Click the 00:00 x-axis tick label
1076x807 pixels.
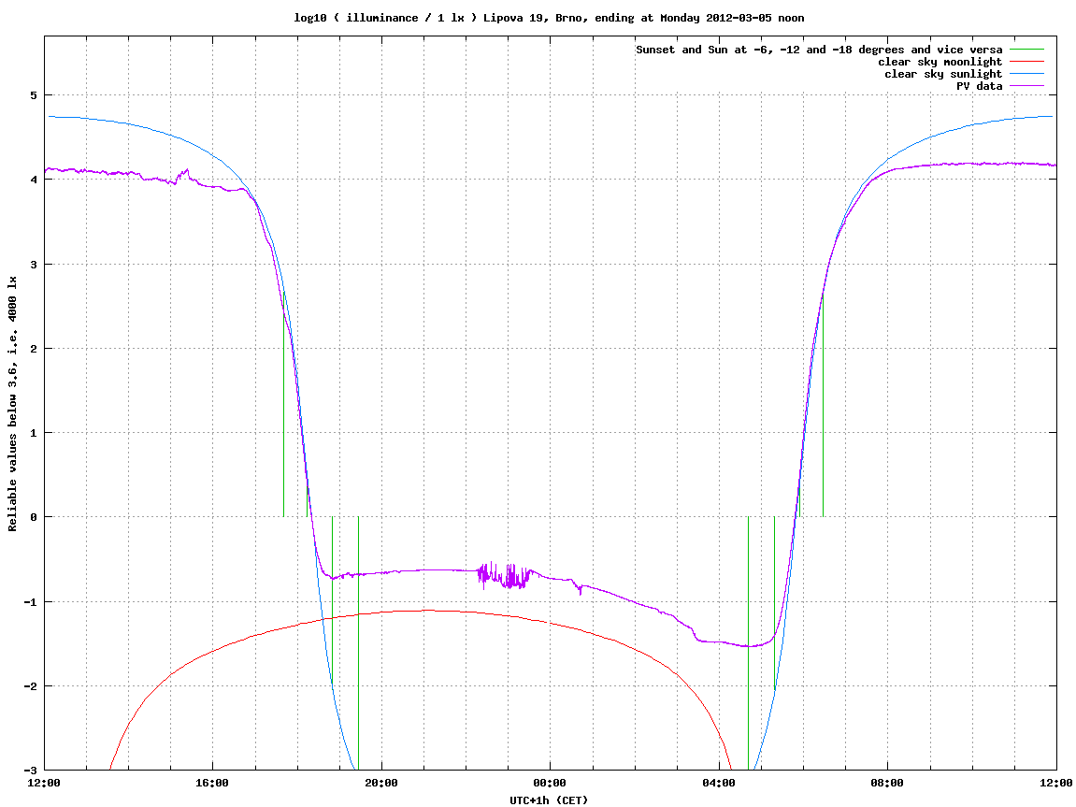point(550,783)
